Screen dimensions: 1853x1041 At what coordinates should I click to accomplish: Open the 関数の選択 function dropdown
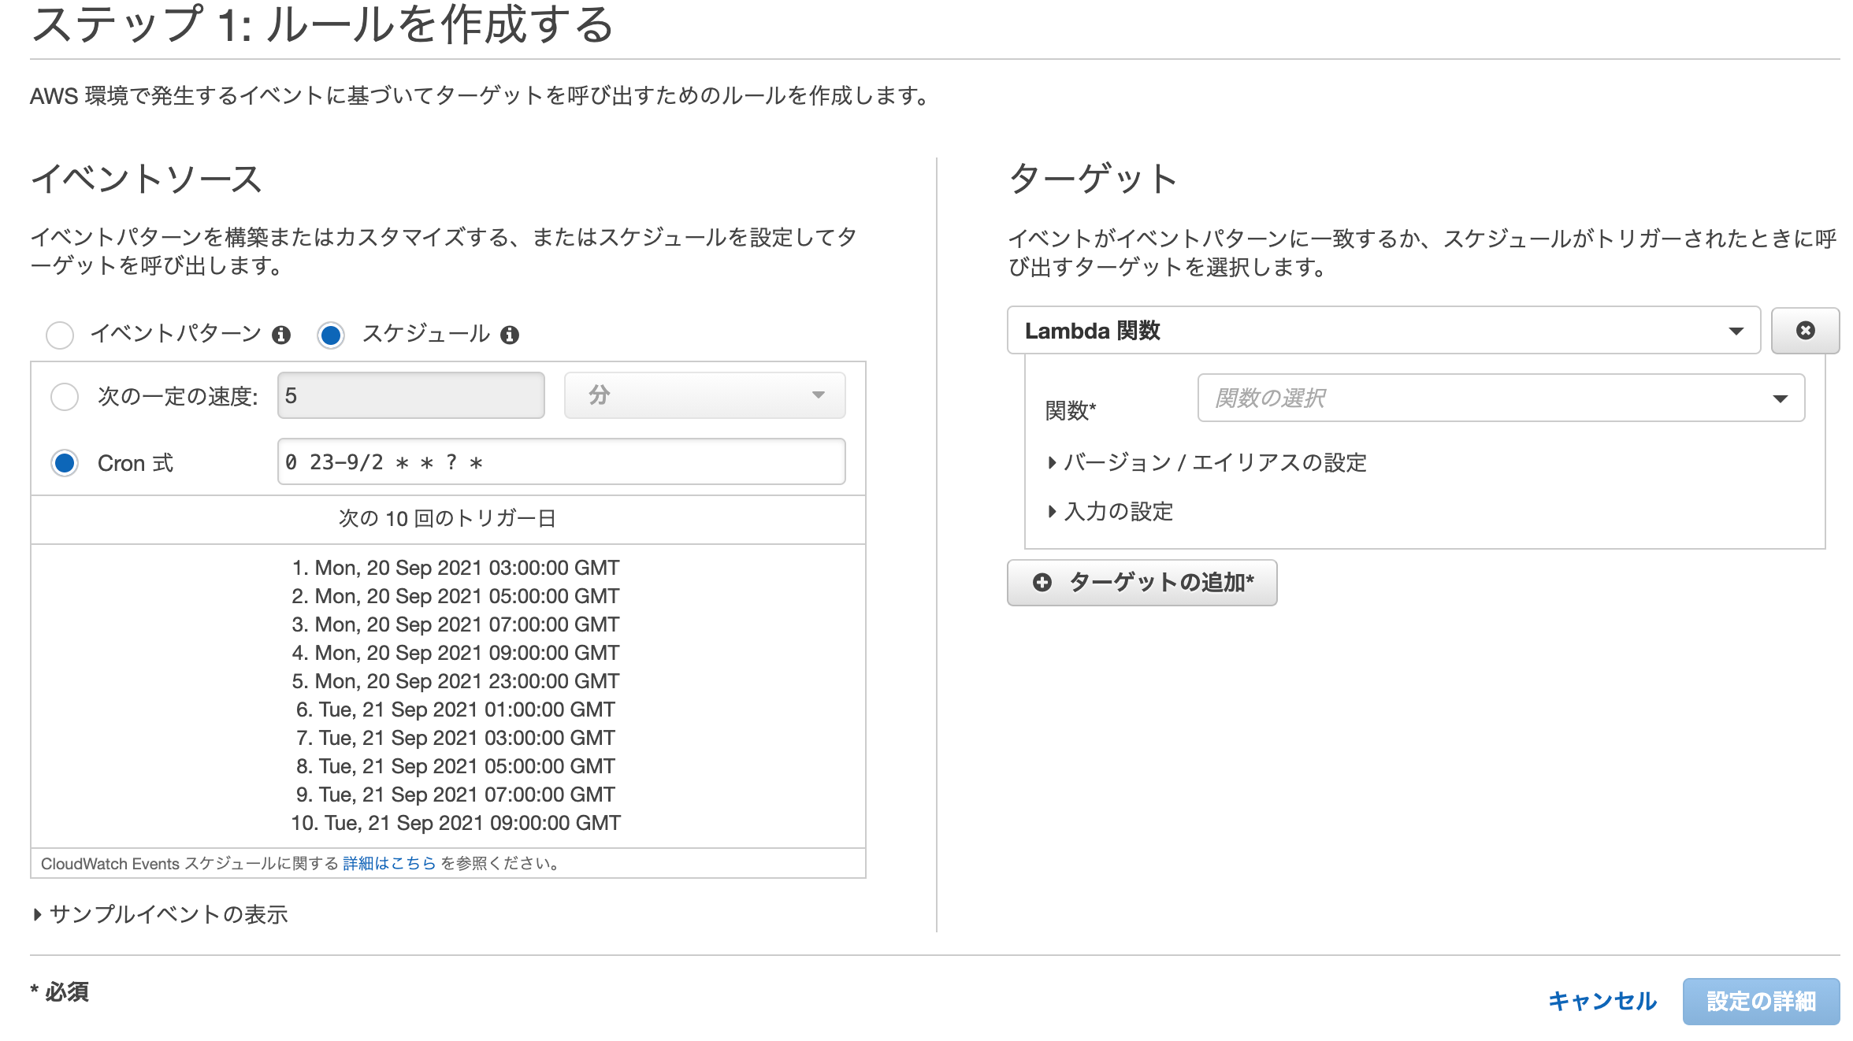point(1500,398)
